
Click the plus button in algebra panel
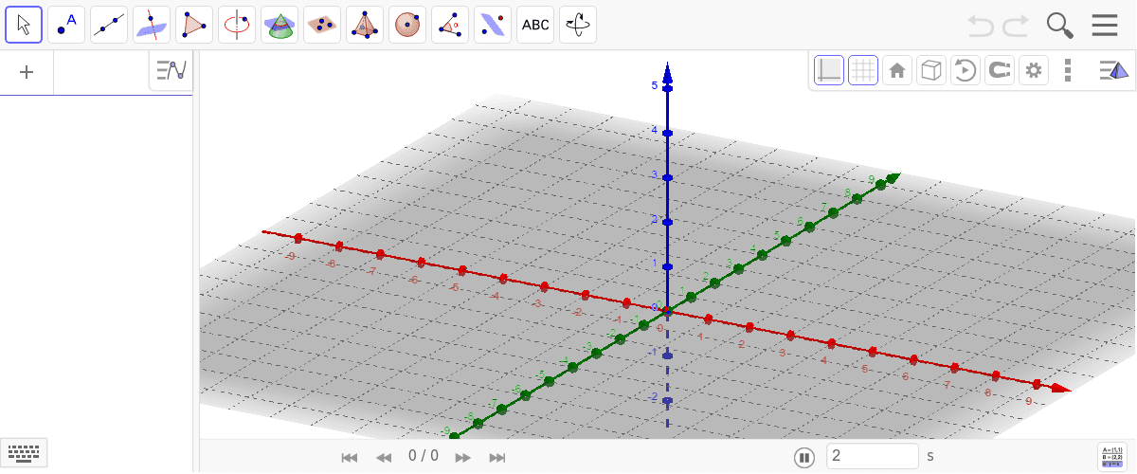[x=27, y=72]
